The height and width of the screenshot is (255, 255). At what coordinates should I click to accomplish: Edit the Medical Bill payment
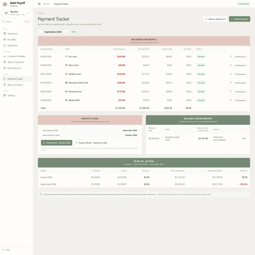[x=231, y=100]
